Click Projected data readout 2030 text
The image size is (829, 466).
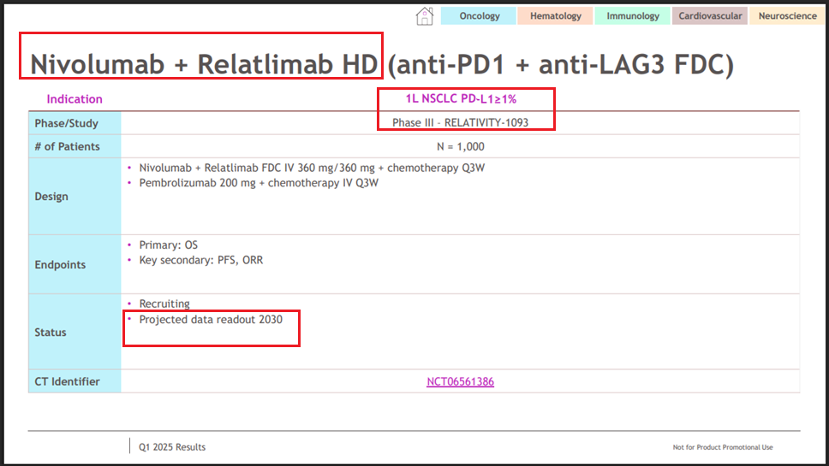pos(211,320)
